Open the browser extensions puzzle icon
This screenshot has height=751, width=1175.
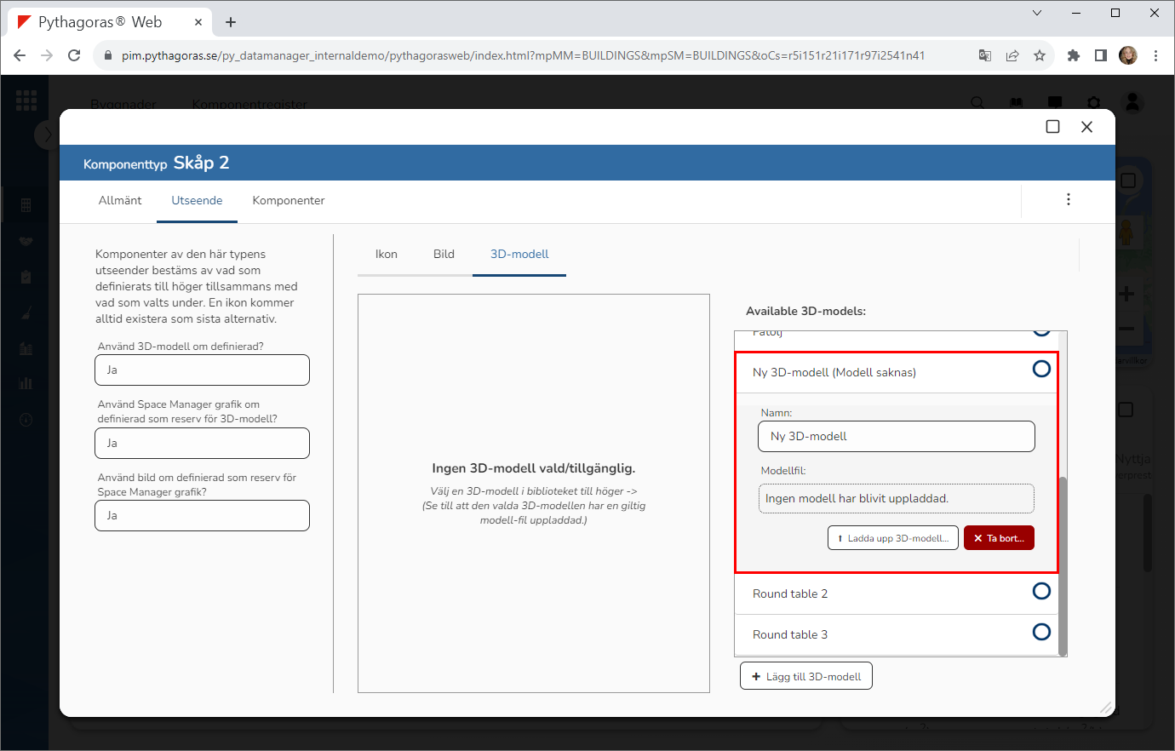click(x=1073, y=55)
